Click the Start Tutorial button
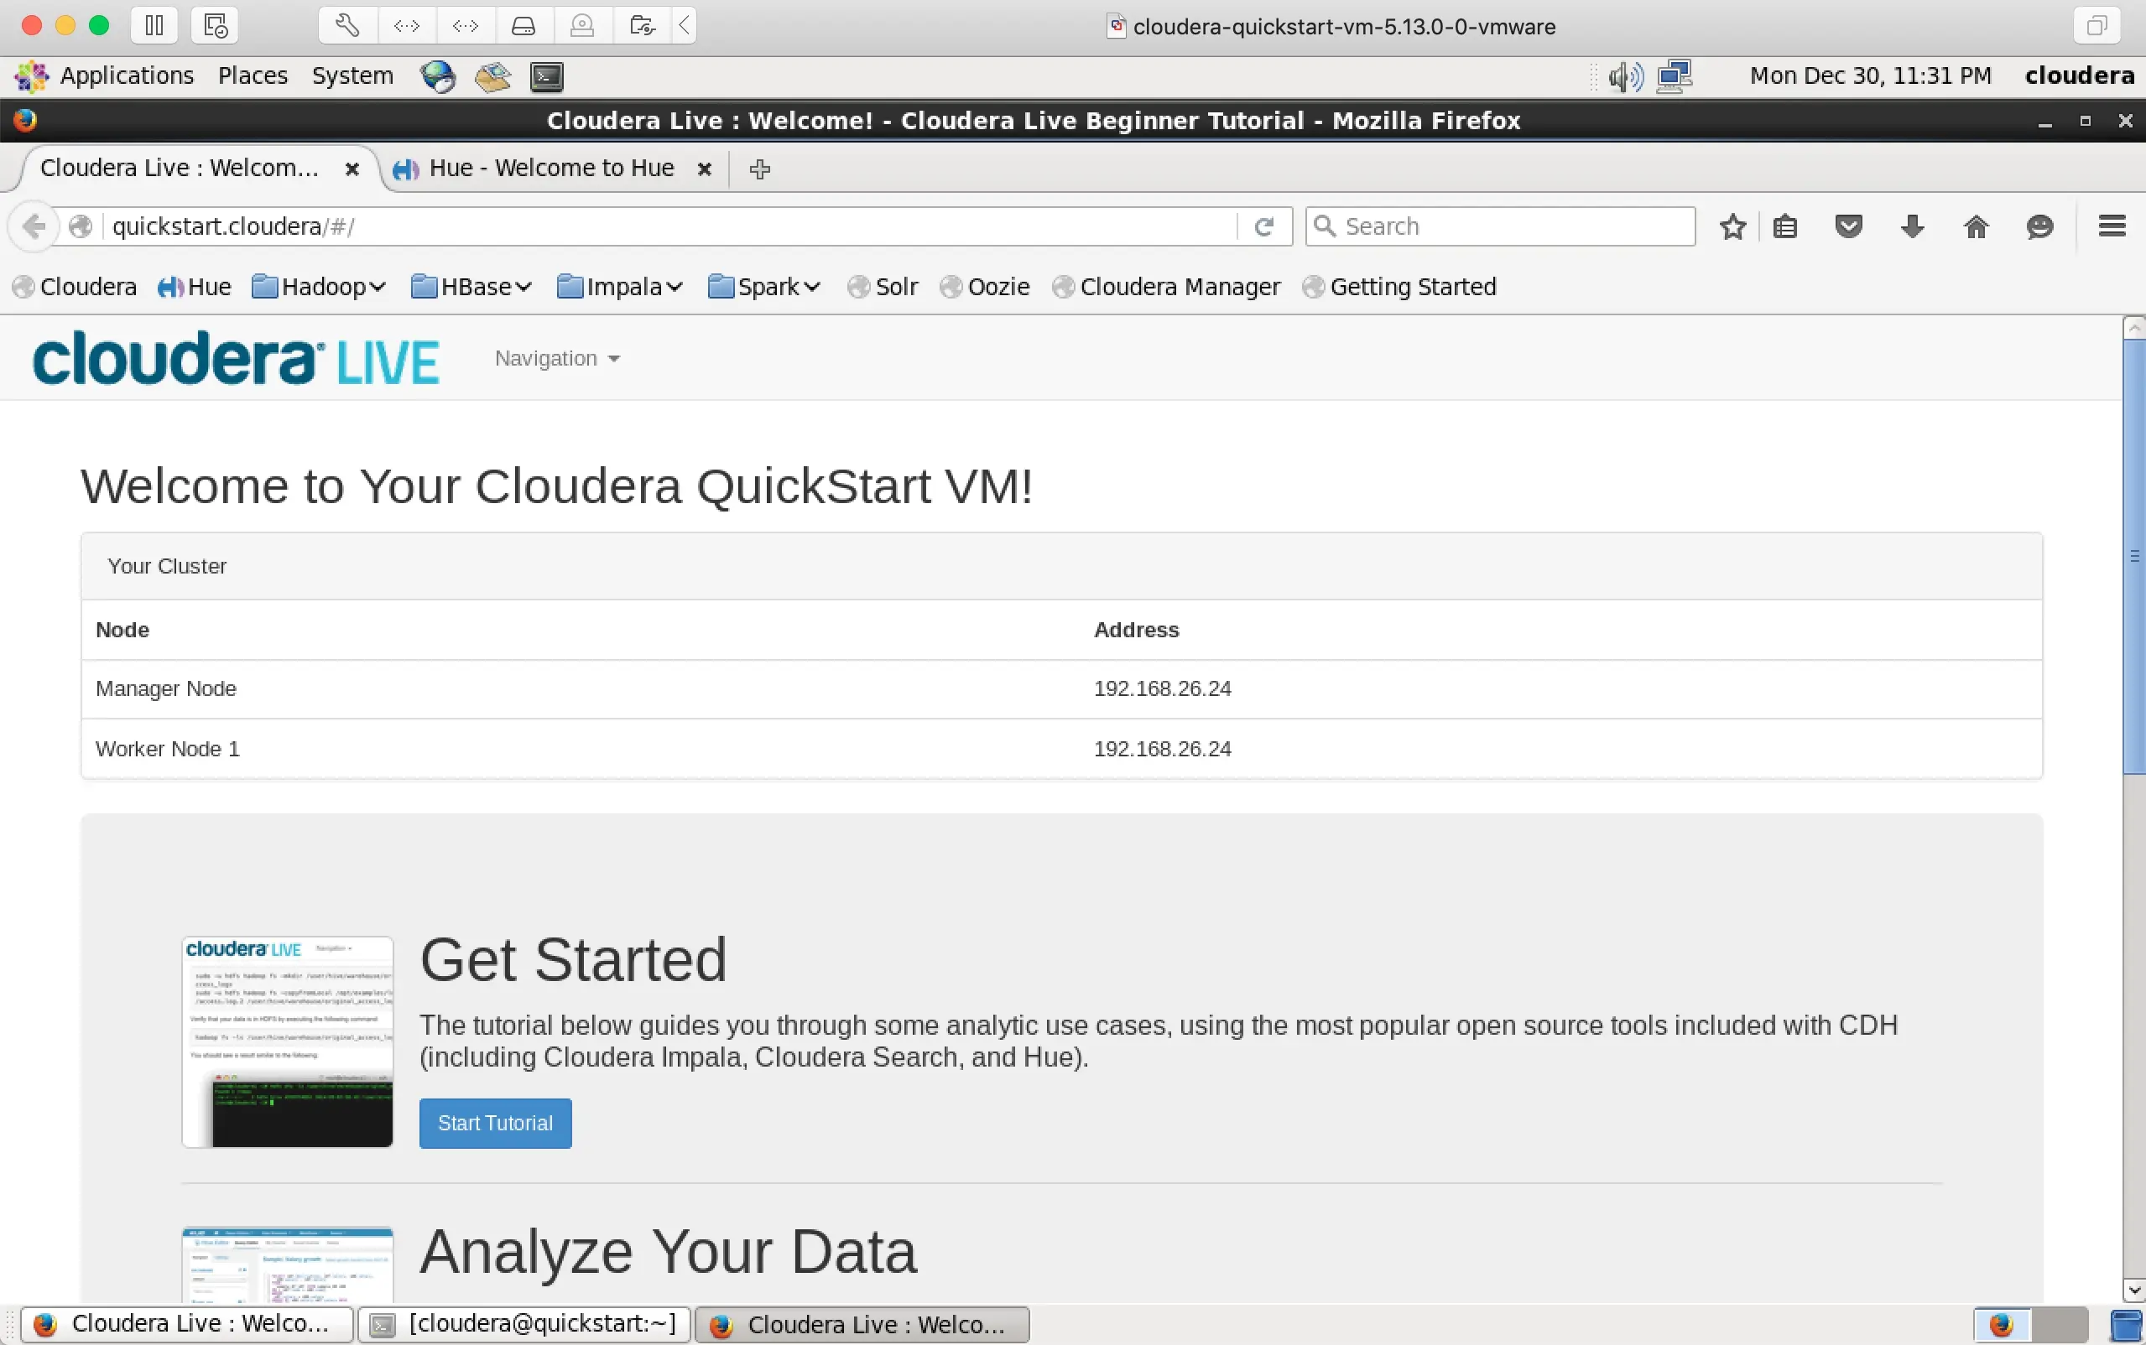2146x1345 pixels. 495,1123
